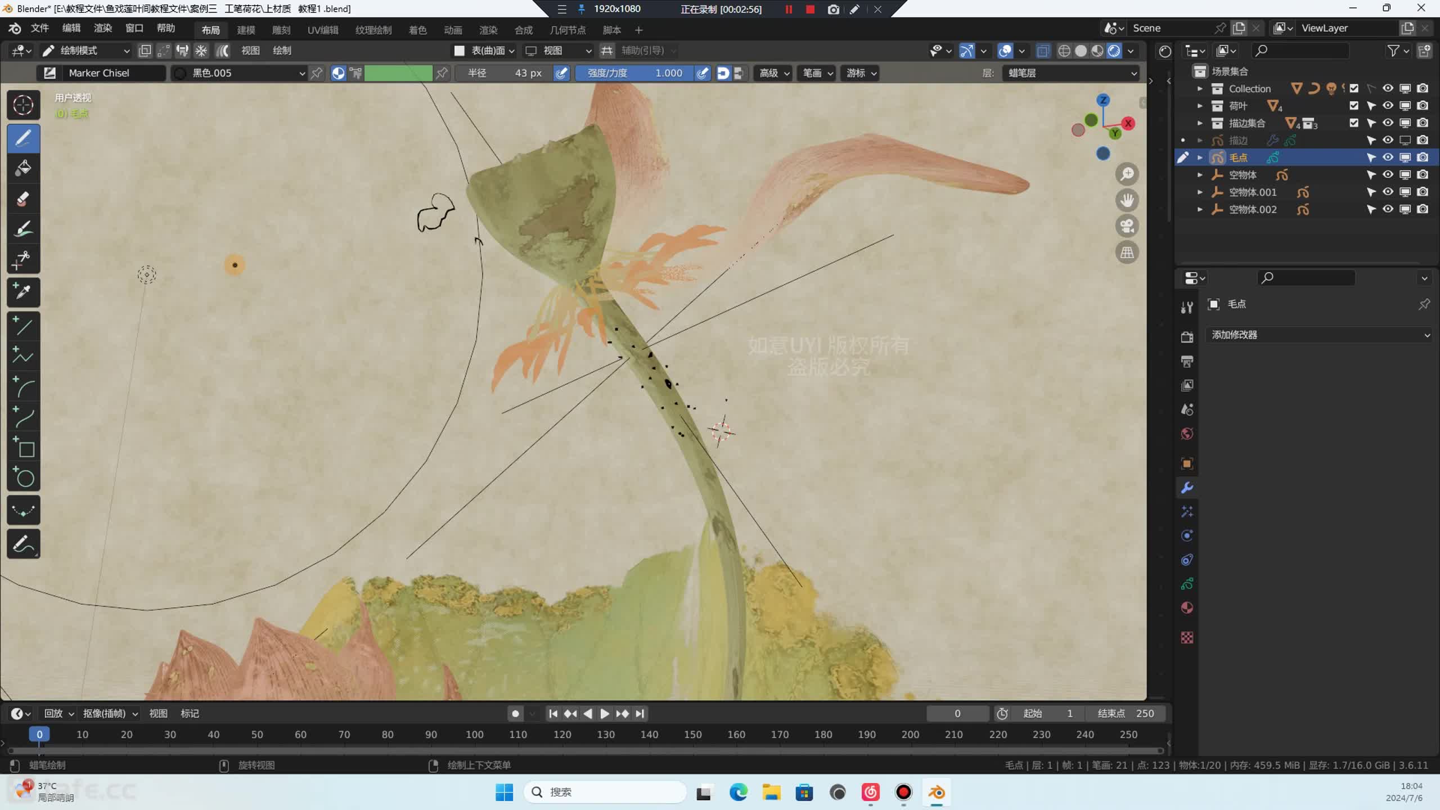
Task: Open the timeline 标记 menu
Action: [x=190, y=713]
